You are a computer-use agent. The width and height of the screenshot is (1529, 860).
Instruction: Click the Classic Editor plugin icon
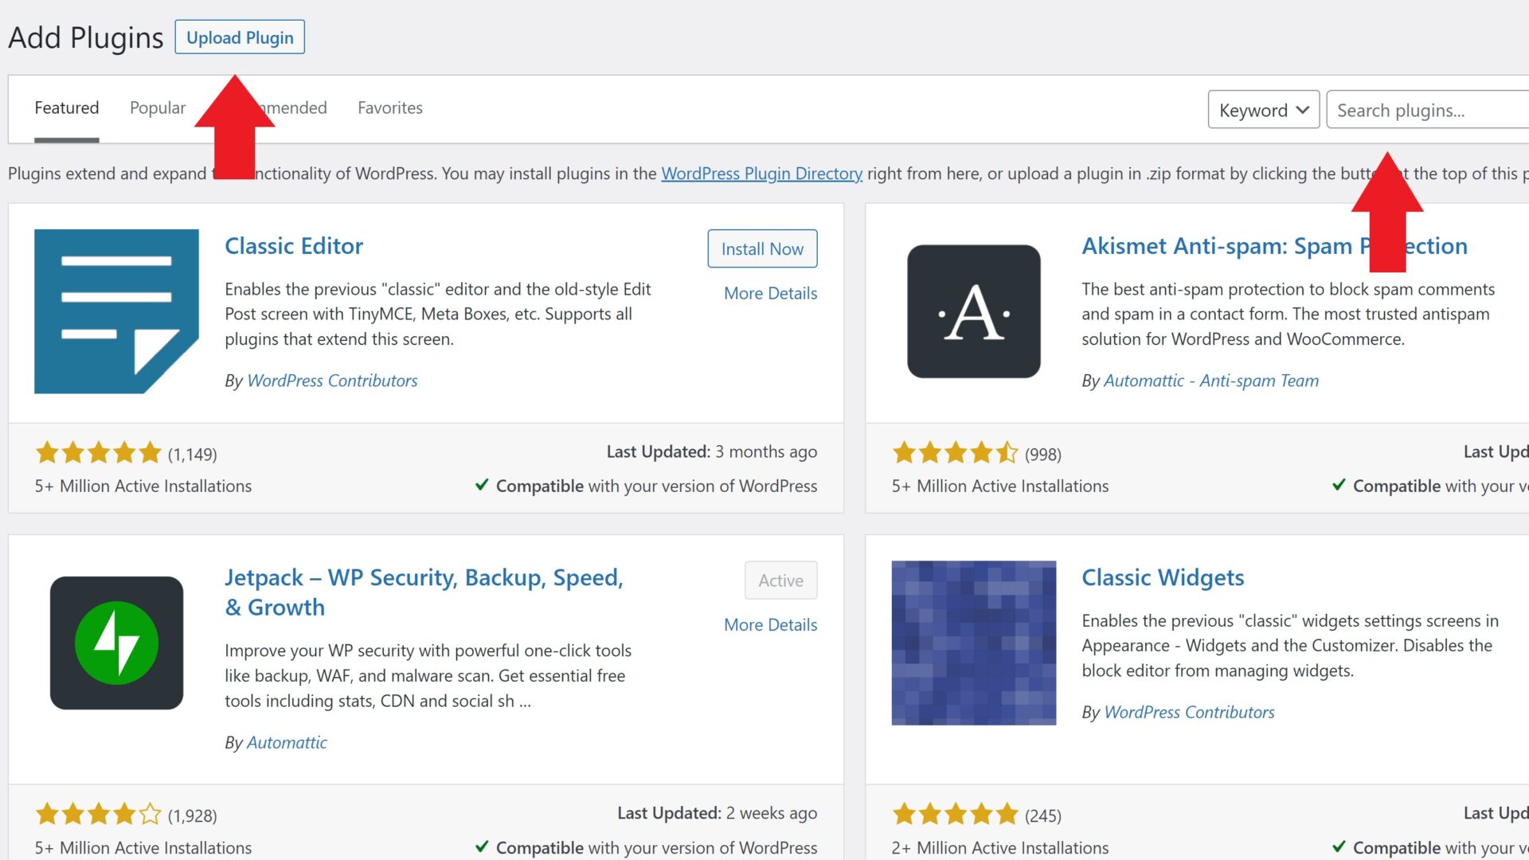click(116, 311)
